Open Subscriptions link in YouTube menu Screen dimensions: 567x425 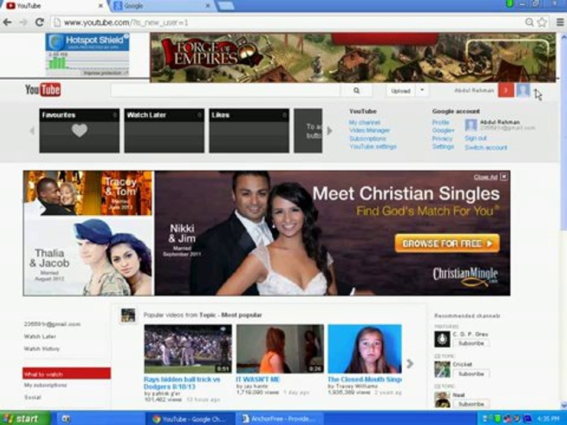[368, 138]
